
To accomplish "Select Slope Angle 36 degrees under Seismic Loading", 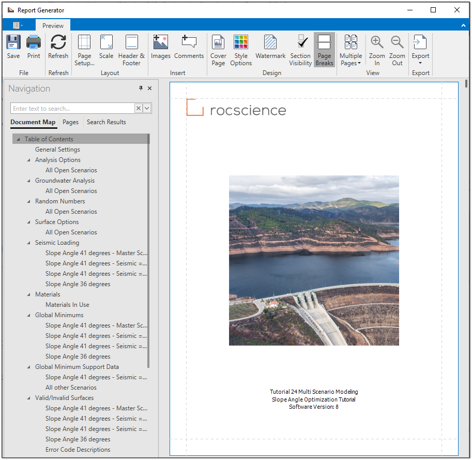I will 78,284.
